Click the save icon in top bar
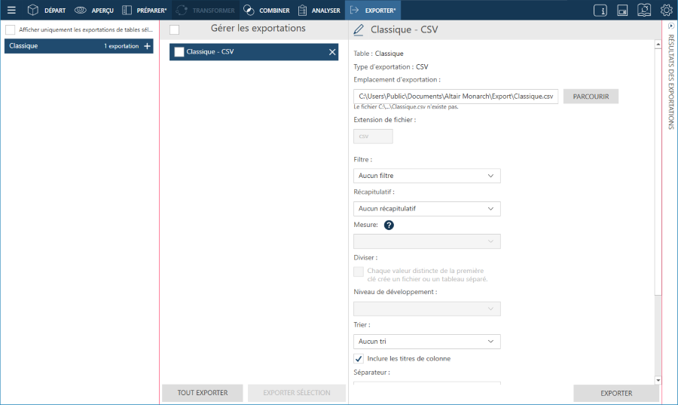678x405 pixels. [622, 11]
